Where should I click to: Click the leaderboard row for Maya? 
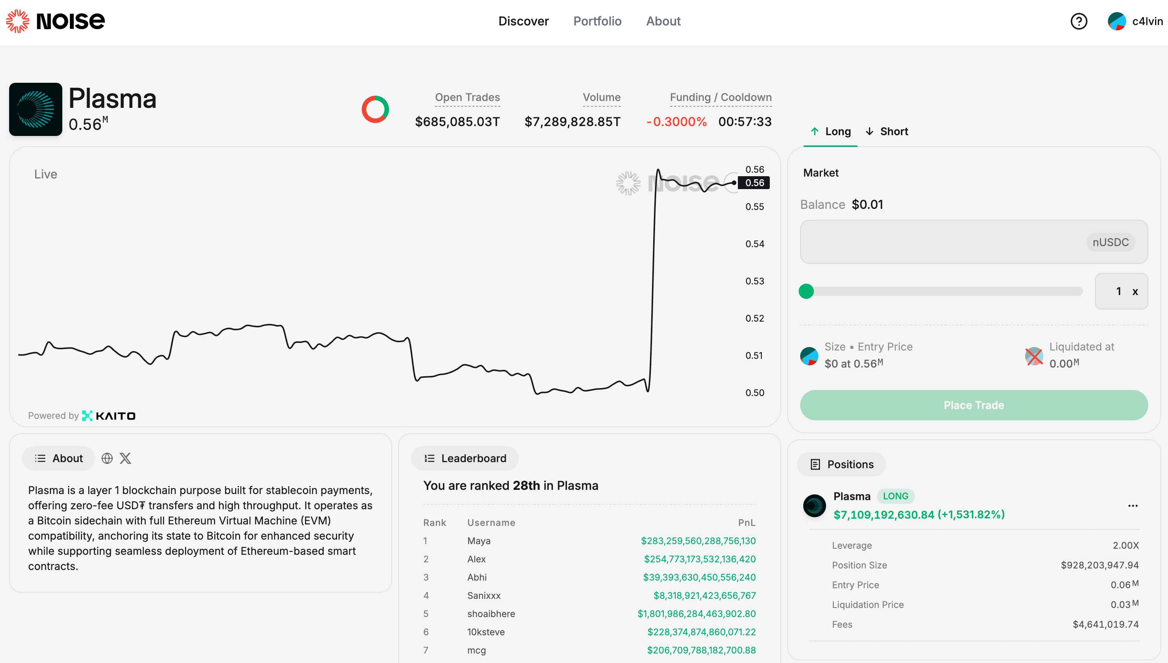589,541
